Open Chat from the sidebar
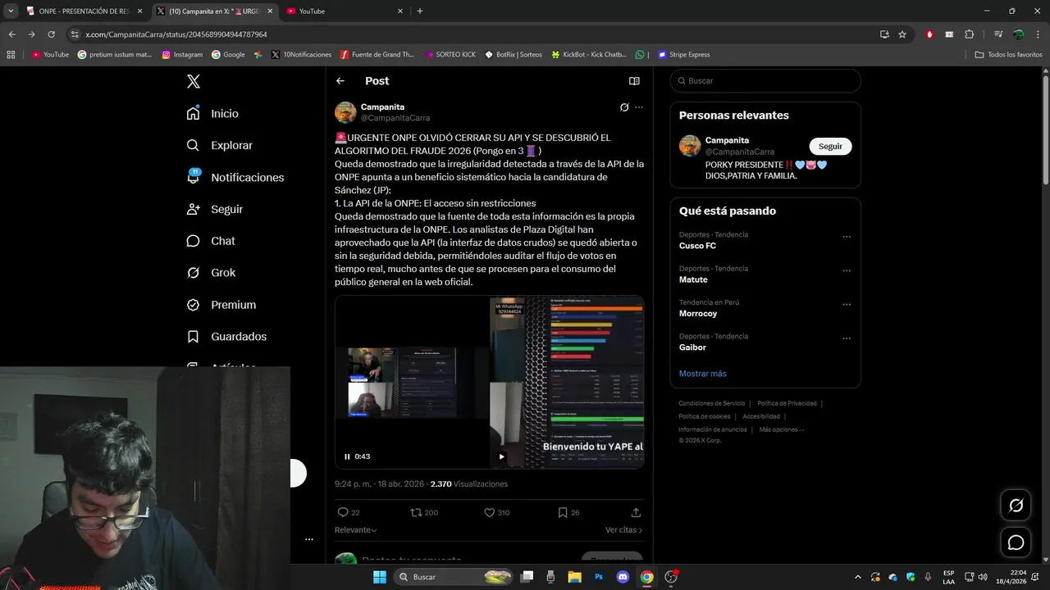The height and width of the screenshot is (590, 1050). (x=210, y=241)
